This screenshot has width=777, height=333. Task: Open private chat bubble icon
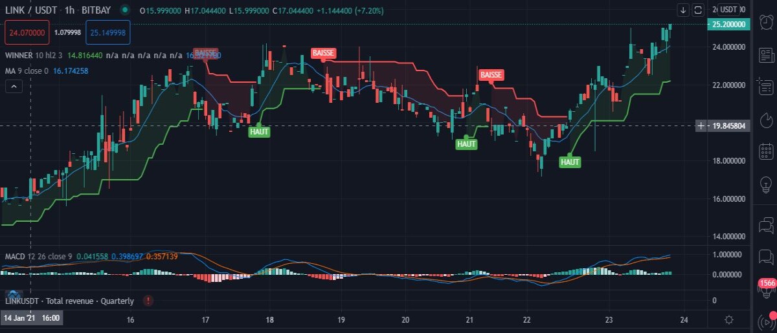pyautogui.click(x=766, y=257)
